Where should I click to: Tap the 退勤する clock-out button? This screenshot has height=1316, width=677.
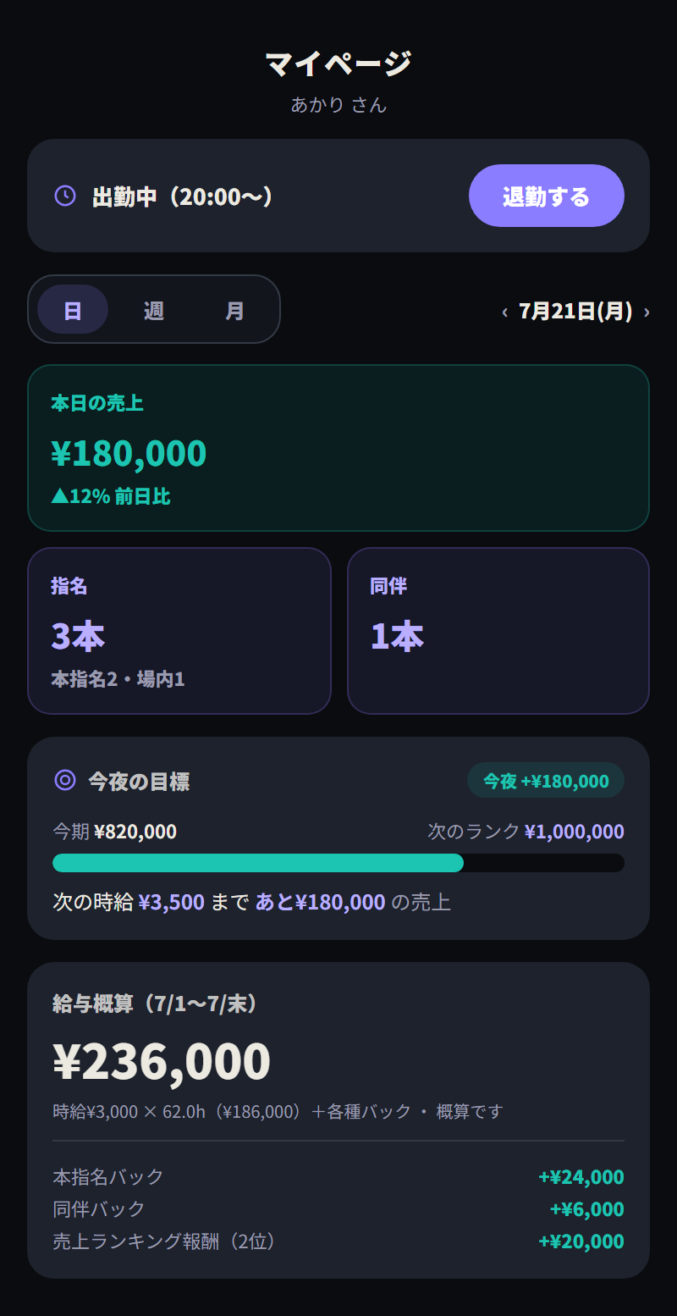click(x=547, y=196)
